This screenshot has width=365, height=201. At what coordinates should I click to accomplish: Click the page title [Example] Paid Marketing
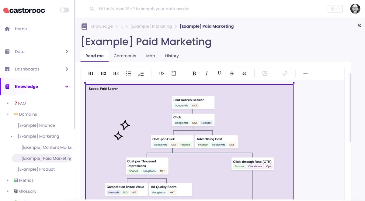point(146,42)
